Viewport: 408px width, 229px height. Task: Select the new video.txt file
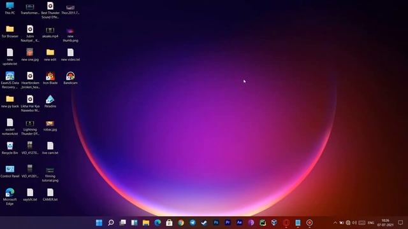click(x=70, y=55)
